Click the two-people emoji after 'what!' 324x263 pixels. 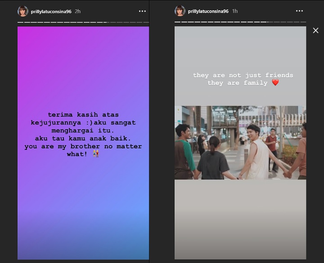tap(96, 153)
